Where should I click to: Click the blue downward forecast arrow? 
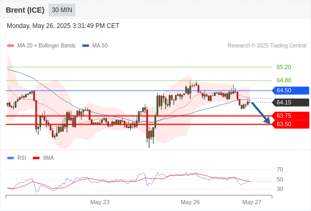pyautogui.click(x=261, y=113)
